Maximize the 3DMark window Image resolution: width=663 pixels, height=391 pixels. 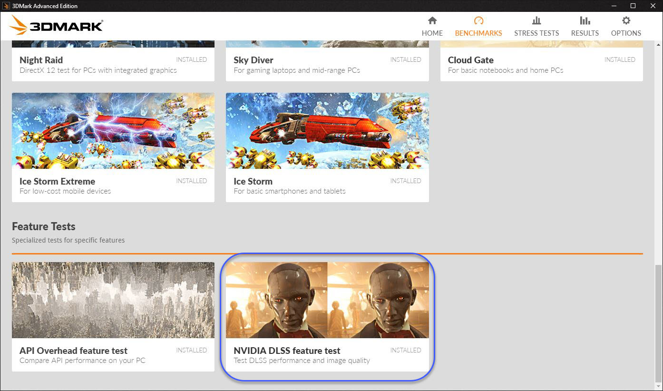coord(633,6)
